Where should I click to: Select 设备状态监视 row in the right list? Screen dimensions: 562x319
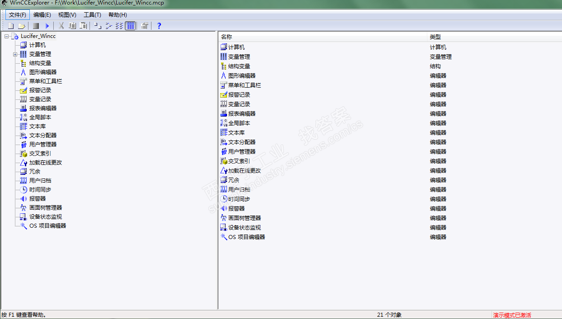pyautogui.click(x=245, y=227)
